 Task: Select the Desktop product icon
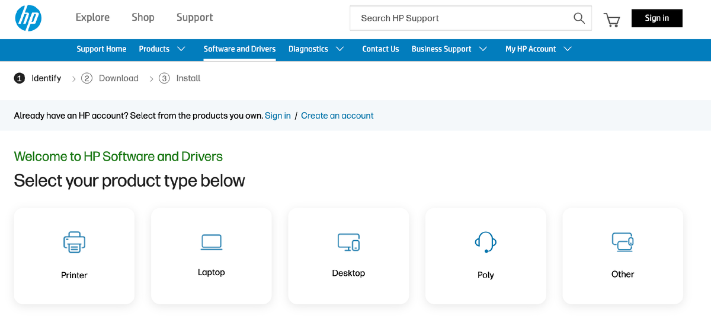click(x=348, y=242)
